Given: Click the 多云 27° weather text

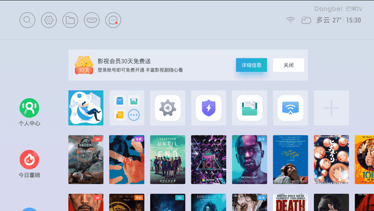Looking at the screenshot, I should pos(329,20).
